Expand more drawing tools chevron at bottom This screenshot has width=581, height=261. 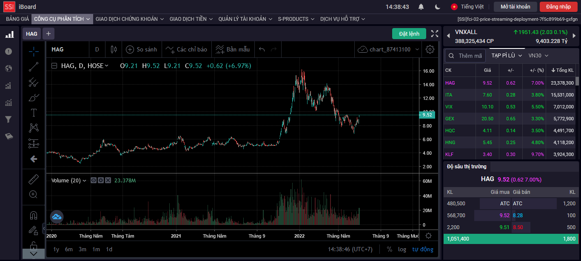tap(34, 254)
